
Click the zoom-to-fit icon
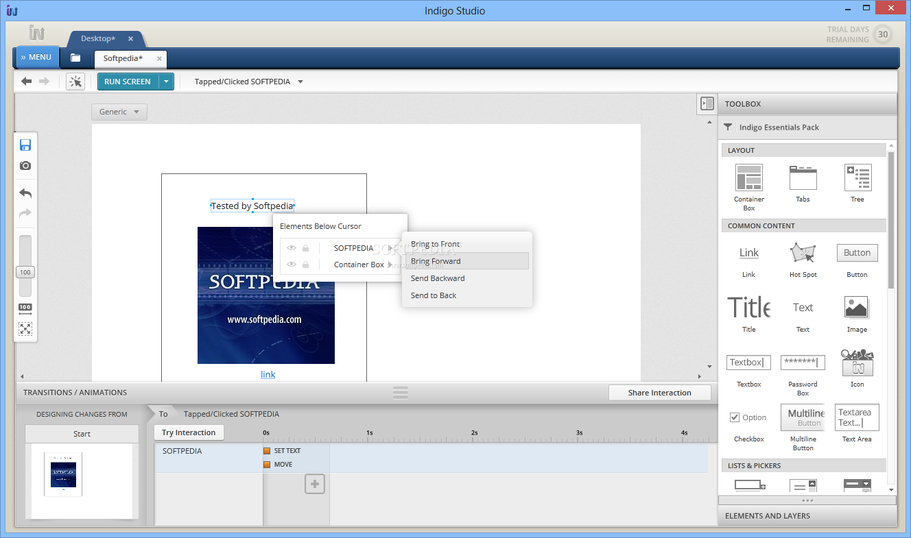(25, 329)
